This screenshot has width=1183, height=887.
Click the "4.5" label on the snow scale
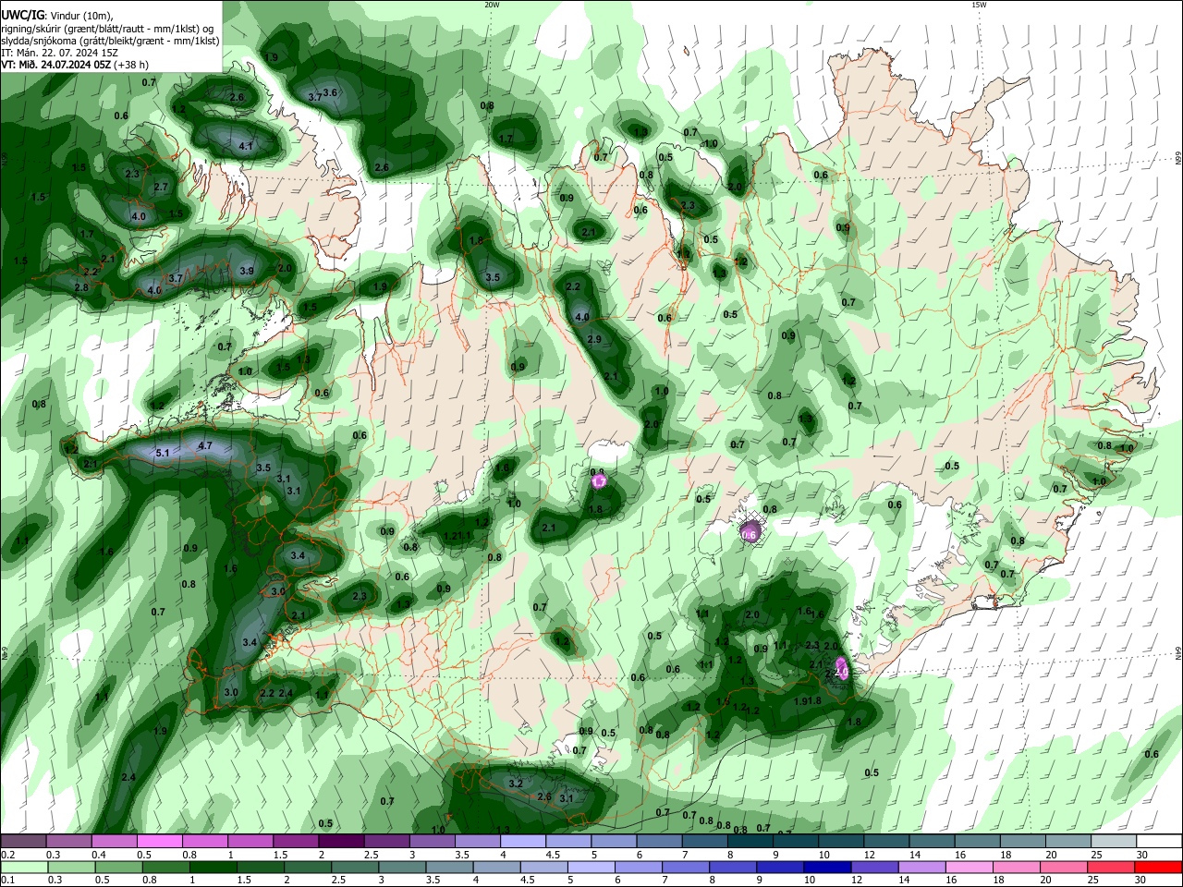tap(553, 855)
